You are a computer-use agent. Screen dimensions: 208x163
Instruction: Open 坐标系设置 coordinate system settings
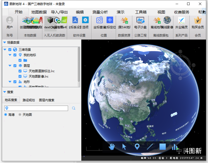(75, 20)
